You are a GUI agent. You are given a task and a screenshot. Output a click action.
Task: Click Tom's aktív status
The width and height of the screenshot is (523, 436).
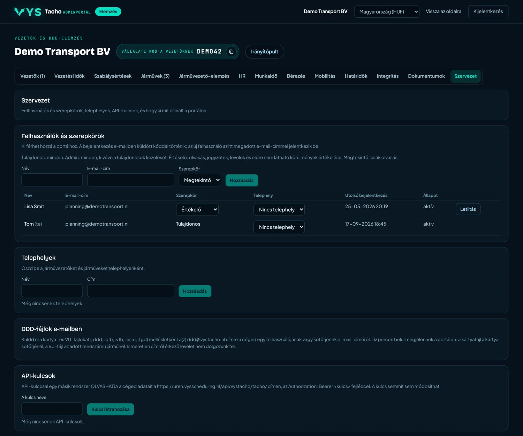click(429, 224)
